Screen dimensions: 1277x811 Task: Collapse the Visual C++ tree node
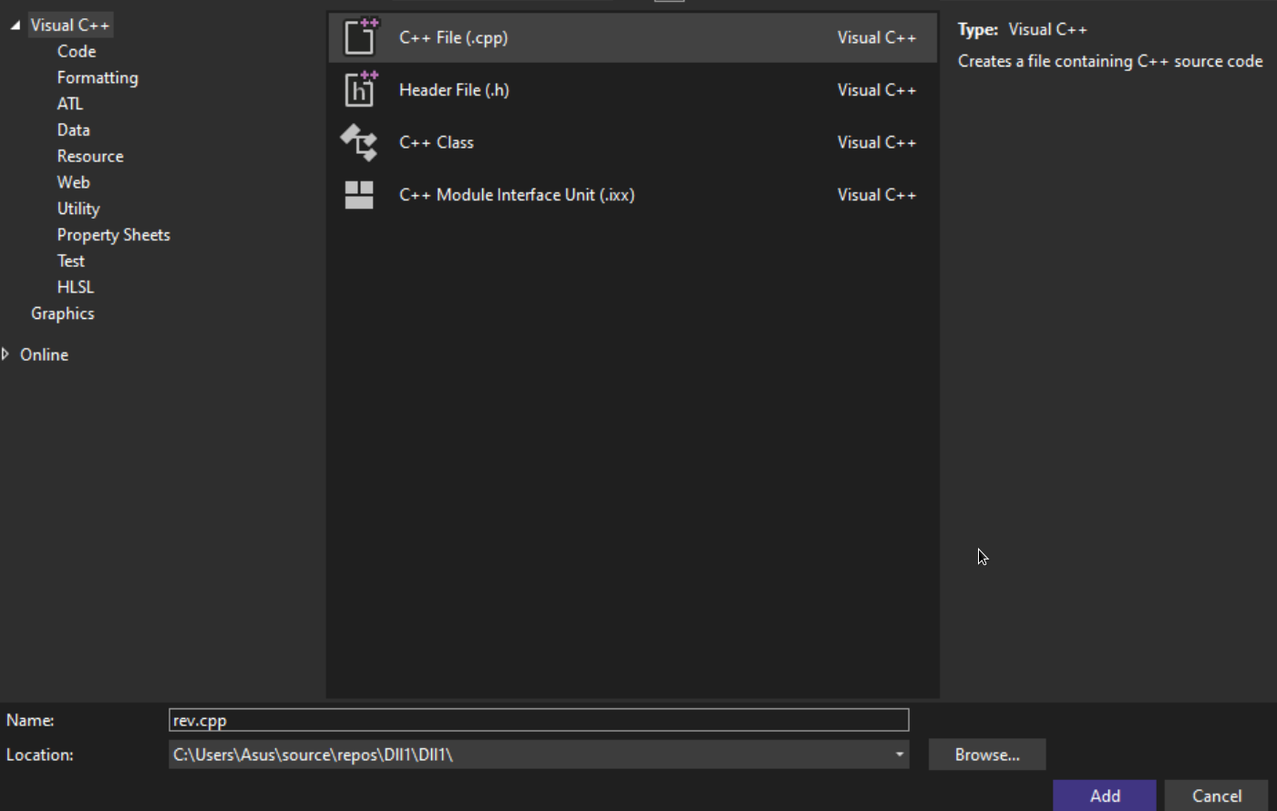[x=15, y=26]
